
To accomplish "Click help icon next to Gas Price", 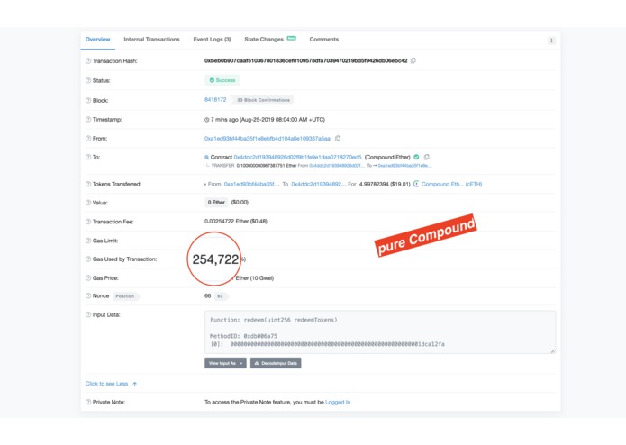I will 88,278.
